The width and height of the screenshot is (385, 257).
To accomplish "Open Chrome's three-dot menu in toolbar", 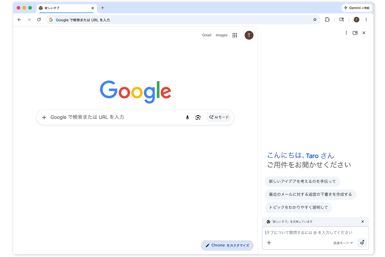I will click(366, 20).
